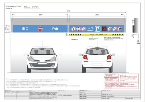Select the red NOTE box
The height and width of the screenshot is (102, 145).
click(x=129, y=78)
